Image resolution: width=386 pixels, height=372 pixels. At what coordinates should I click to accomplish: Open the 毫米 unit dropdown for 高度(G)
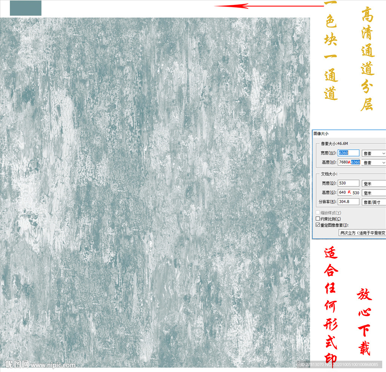[x=374, y=193]
